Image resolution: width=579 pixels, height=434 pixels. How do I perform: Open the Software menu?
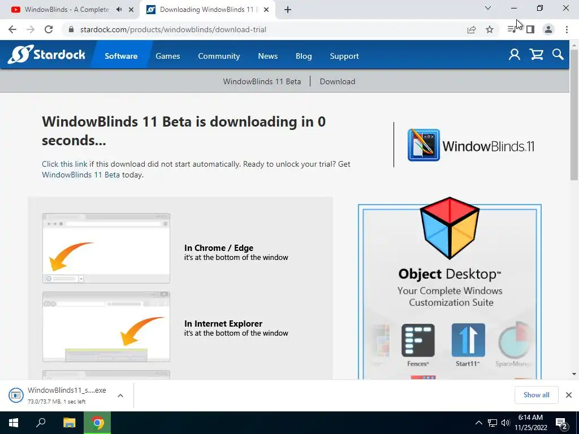(121, 56)
